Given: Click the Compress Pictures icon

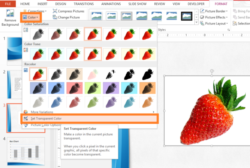Looking at the screenshot, I should [55, 11].
